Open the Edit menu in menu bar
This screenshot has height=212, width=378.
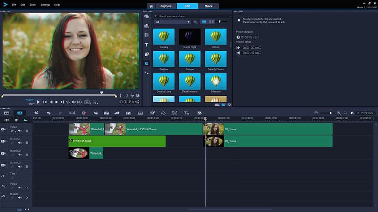[23, 5]
